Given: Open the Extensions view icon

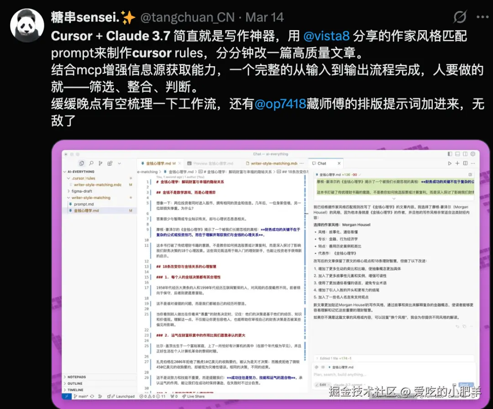Looking at the screenshot, I should 110,163.
